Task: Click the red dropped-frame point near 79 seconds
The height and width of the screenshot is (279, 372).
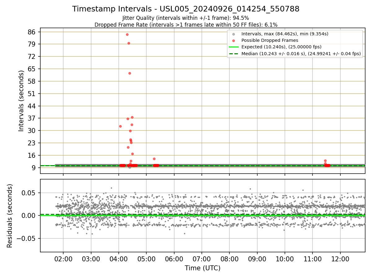Action: [129, 43]
